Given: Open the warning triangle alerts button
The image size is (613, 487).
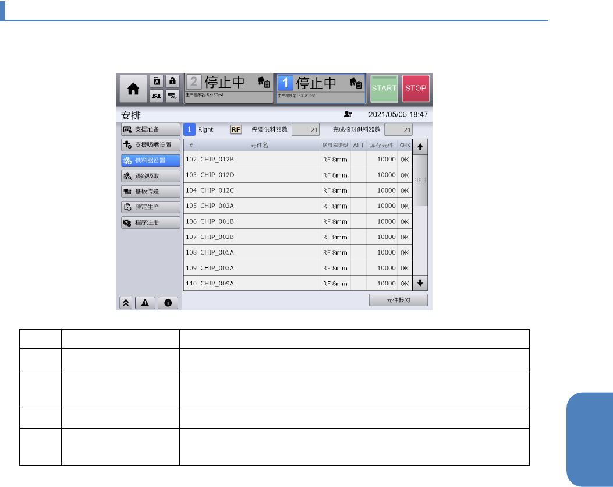Looking at the screenshot, I should pyautogui.click(x=145, y=303).
